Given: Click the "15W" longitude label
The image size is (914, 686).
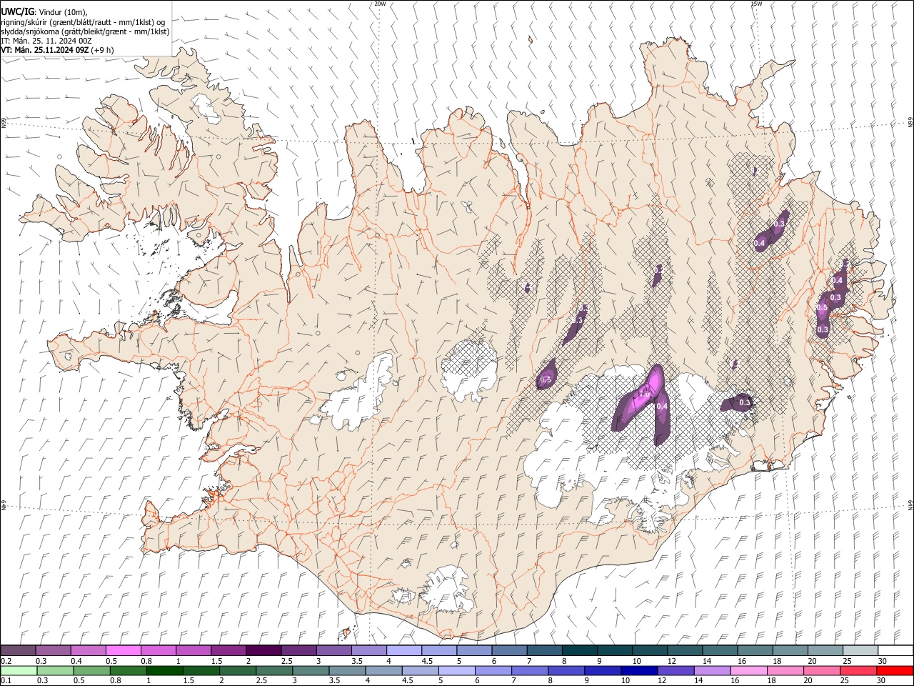Looking at the screenshot, I should [756, 4].
